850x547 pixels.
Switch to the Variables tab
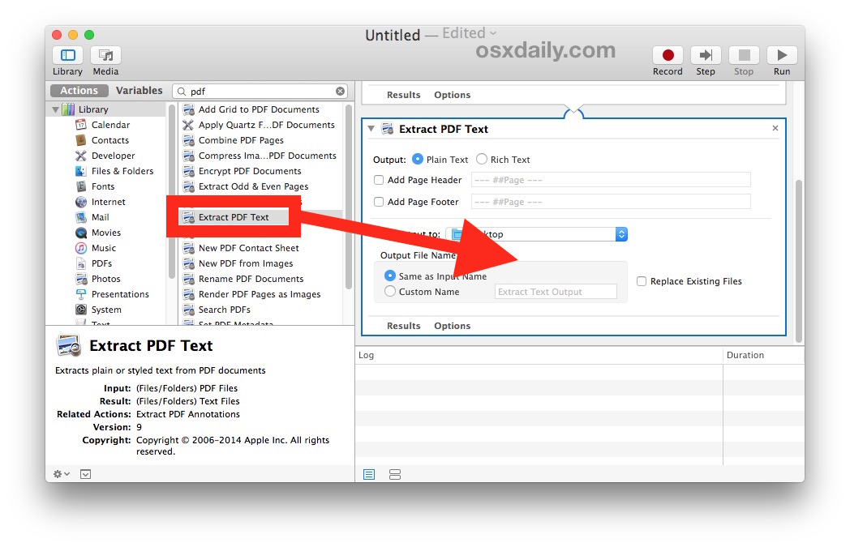point(140,91)
